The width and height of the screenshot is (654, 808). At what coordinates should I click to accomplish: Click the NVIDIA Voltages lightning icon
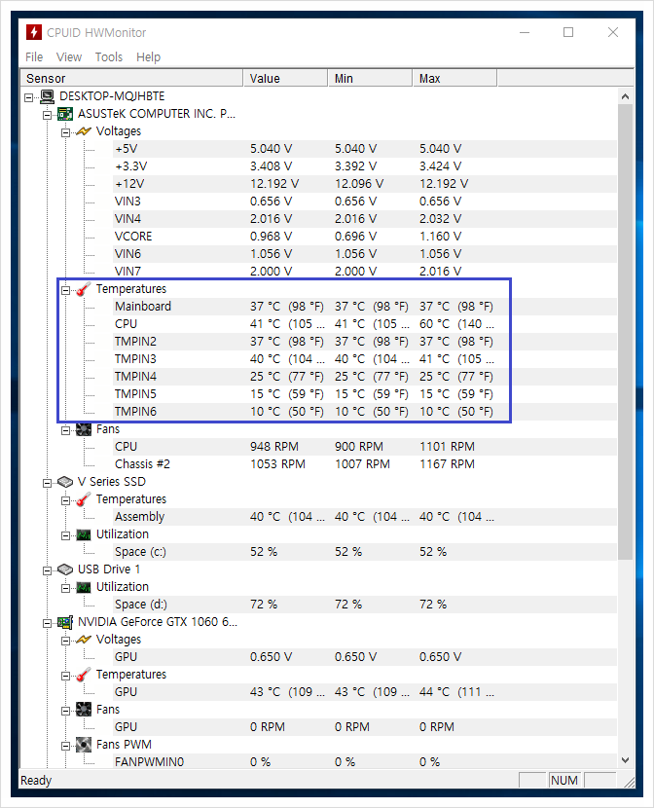[x=84, y=640]
